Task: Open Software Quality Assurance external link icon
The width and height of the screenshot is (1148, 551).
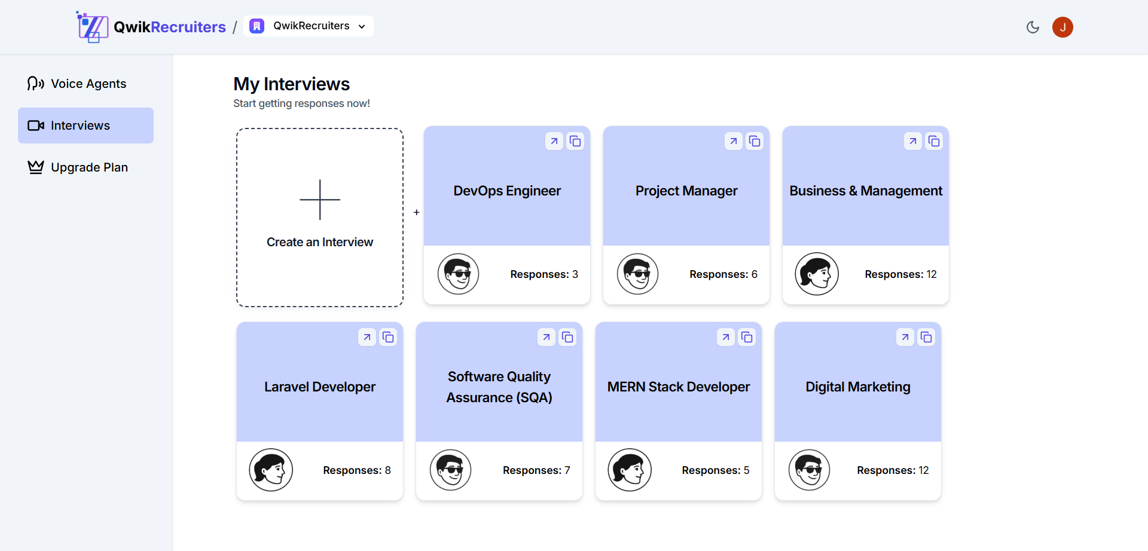Action: pyautogui.click(x=546, y=337)
